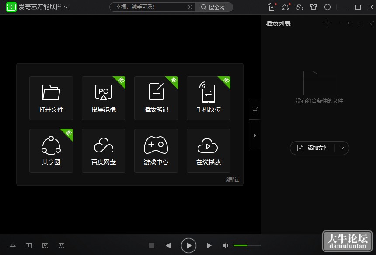Image resolution: width=376 pixels, height=255 pixels.
Task: Open the 百度网盘 tile
Action: 104,151
